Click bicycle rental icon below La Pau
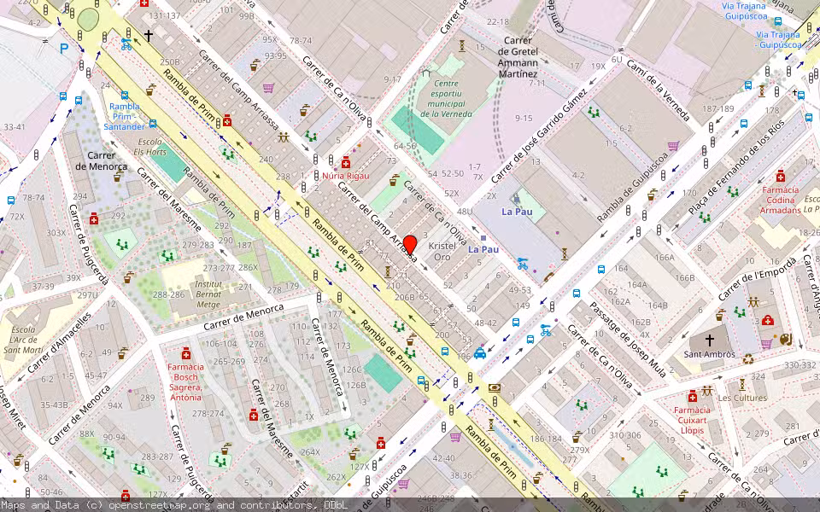Viewport: 820px width, 512px height. (x=522, y=264)
